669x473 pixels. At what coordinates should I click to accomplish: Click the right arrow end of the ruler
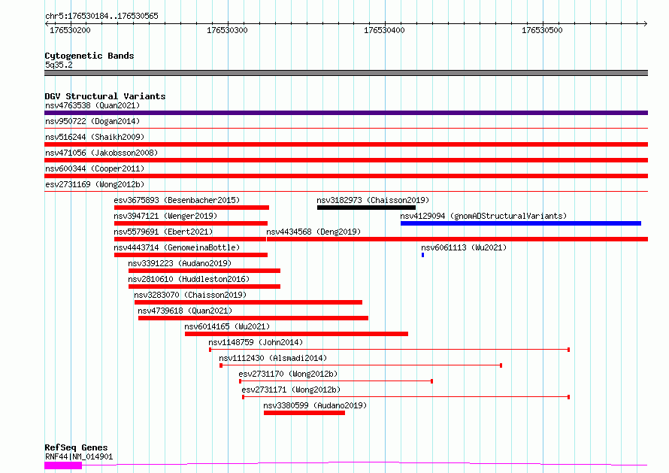pos(646,23)
